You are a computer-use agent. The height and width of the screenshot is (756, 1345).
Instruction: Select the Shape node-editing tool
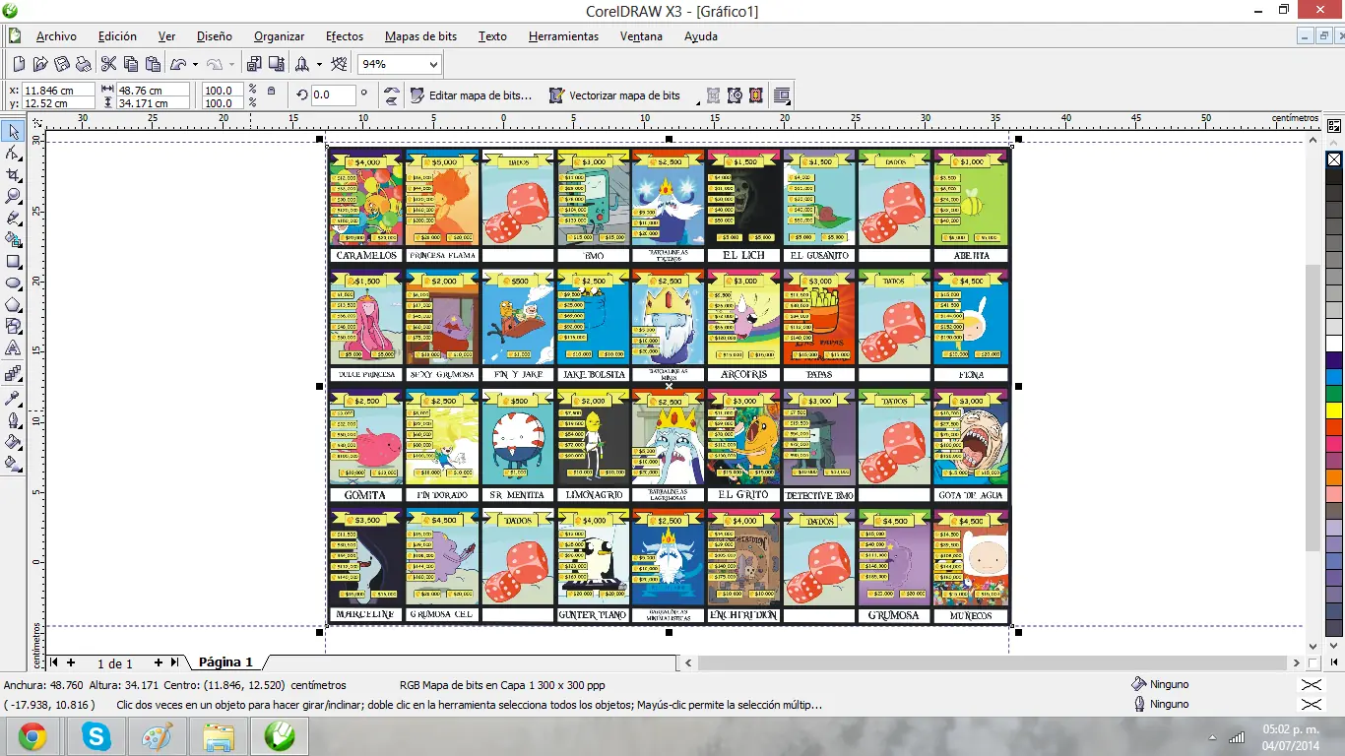coord(14,154)
